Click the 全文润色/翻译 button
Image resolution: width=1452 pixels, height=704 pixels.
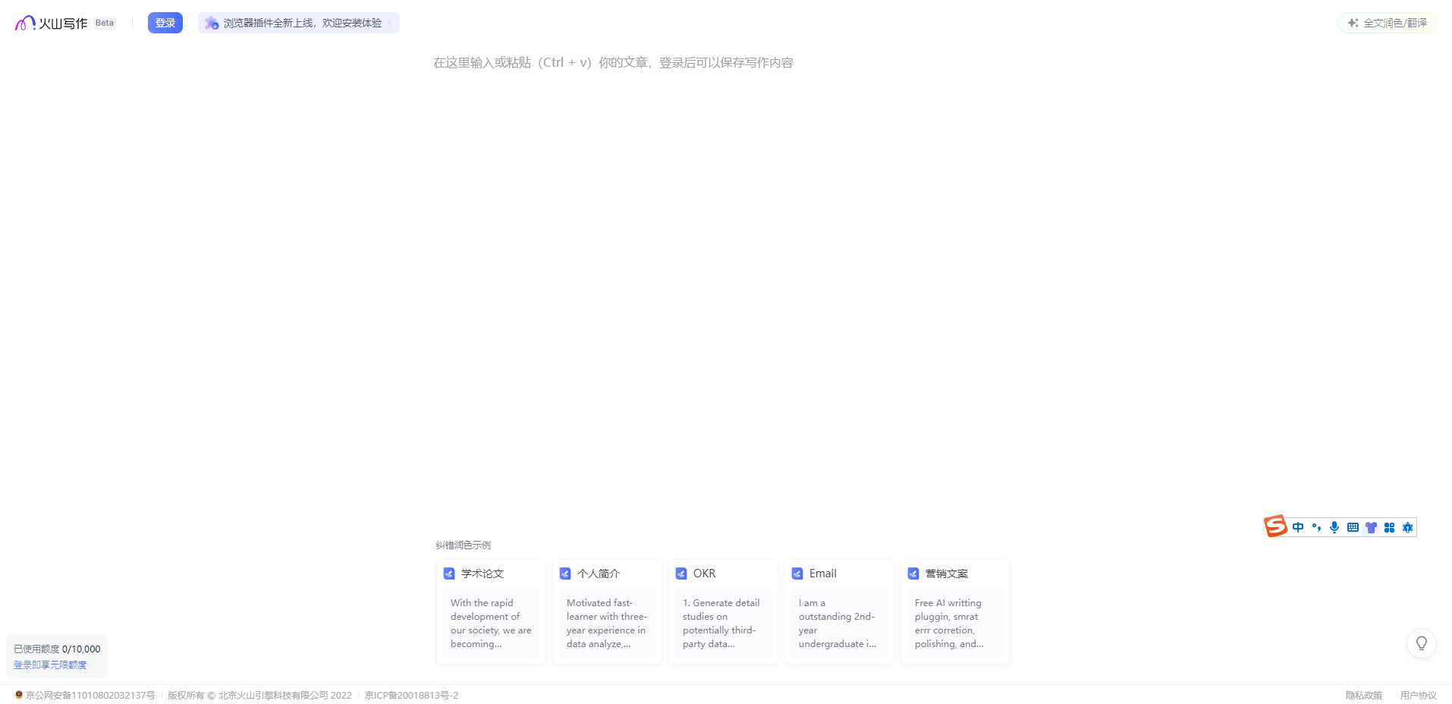1387,23
